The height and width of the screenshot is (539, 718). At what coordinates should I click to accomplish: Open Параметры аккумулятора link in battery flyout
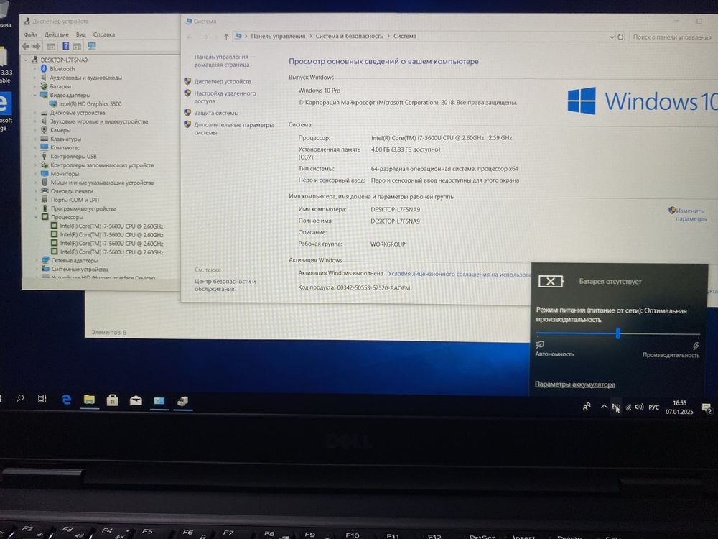tap(574, 384)
